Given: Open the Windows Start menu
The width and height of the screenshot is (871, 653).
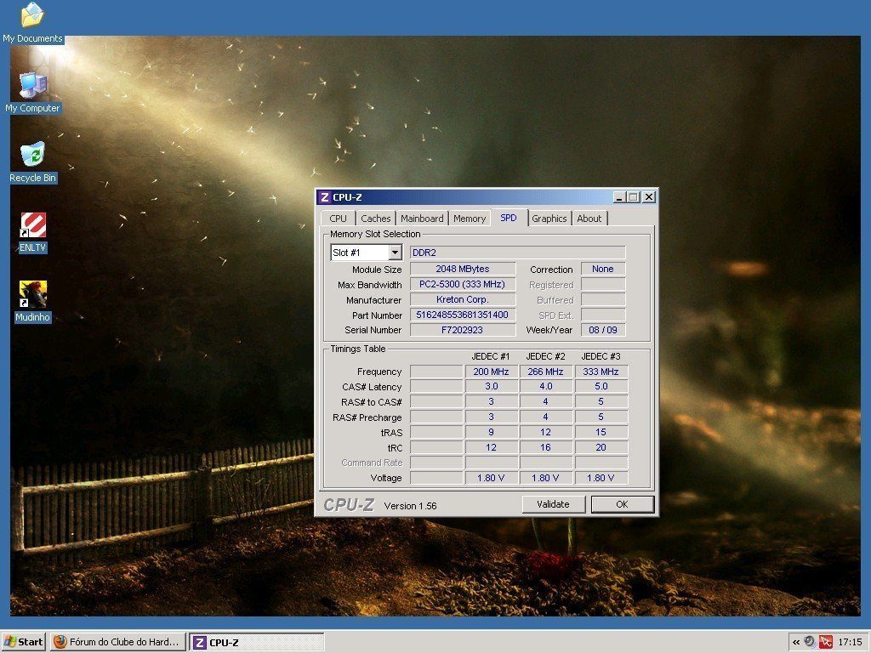Looking at the screenshot, I should (x=23, y=642).
